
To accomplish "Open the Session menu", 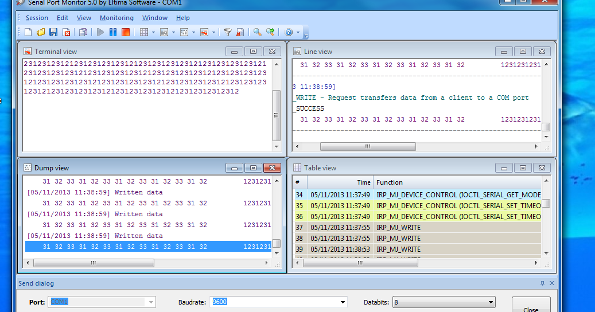I will 37,18.
